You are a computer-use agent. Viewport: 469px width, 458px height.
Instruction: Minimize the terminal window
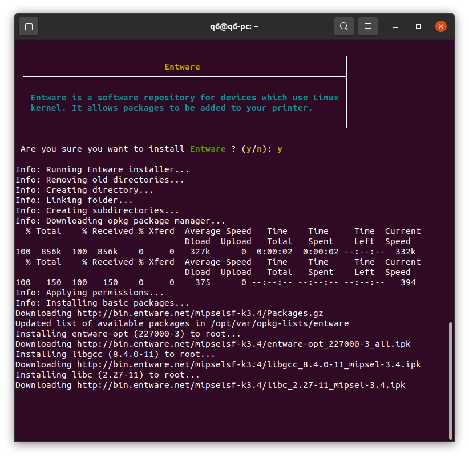[395, 27]
